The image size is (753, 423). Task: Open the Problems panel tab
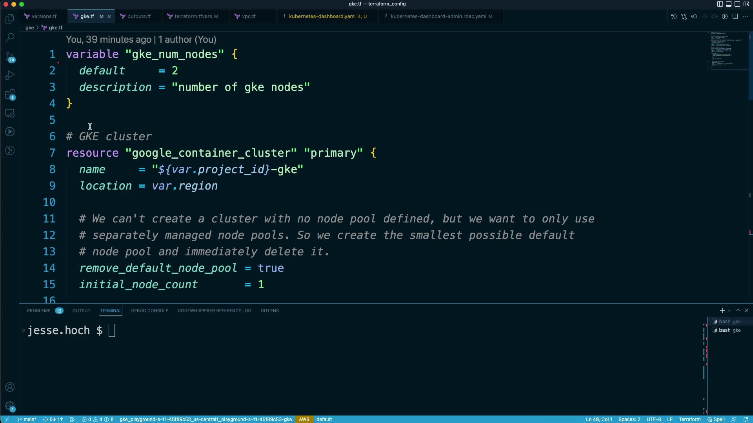coord(39,311)
